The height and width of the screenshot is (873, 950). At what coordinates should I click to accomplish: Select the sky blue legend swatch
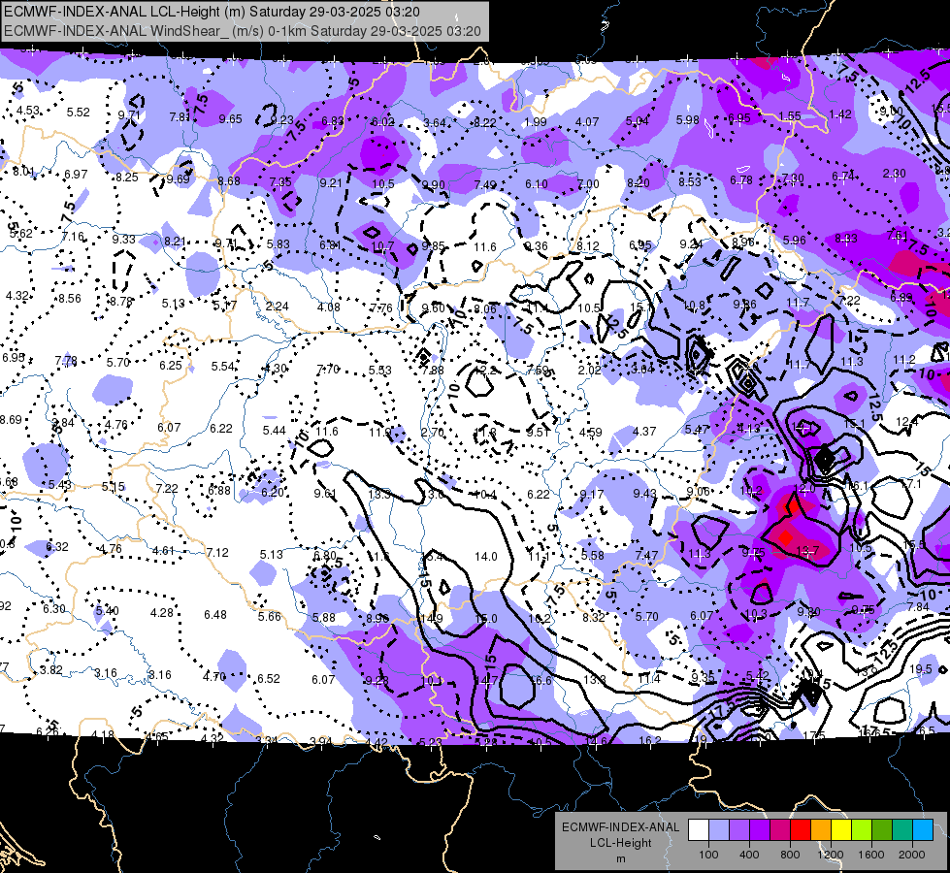(x=922, y=830)
